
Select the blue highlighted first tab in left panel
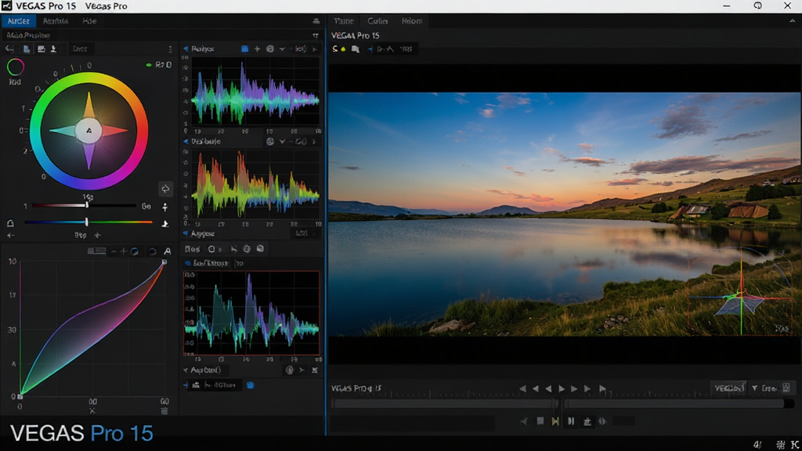(x=19, y=21)
